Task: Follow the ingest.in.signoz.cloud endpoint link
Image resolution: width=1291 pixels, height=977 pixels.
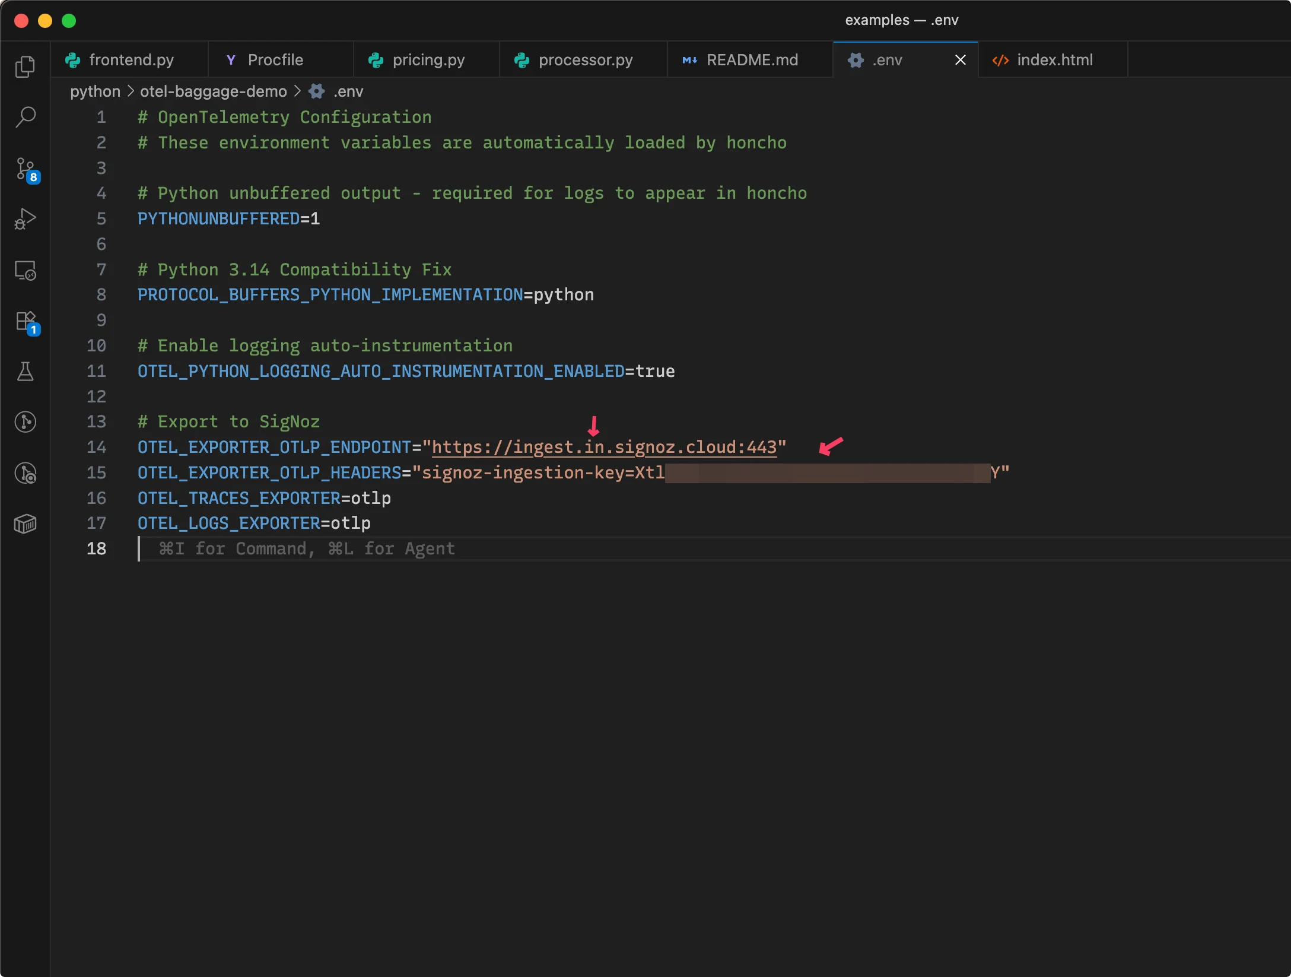Action: coord(603,447)
